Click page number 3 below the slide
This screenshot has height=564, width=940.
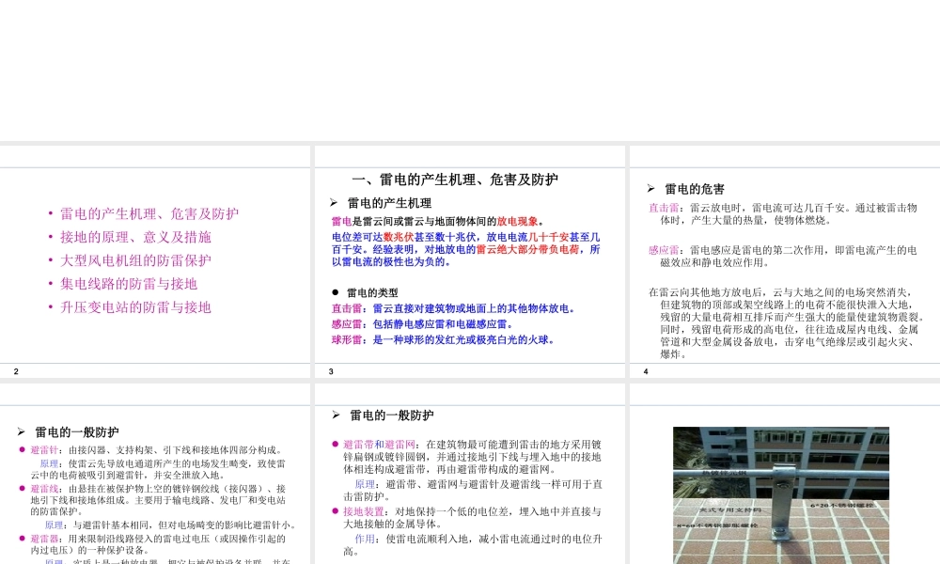(330, 371)
